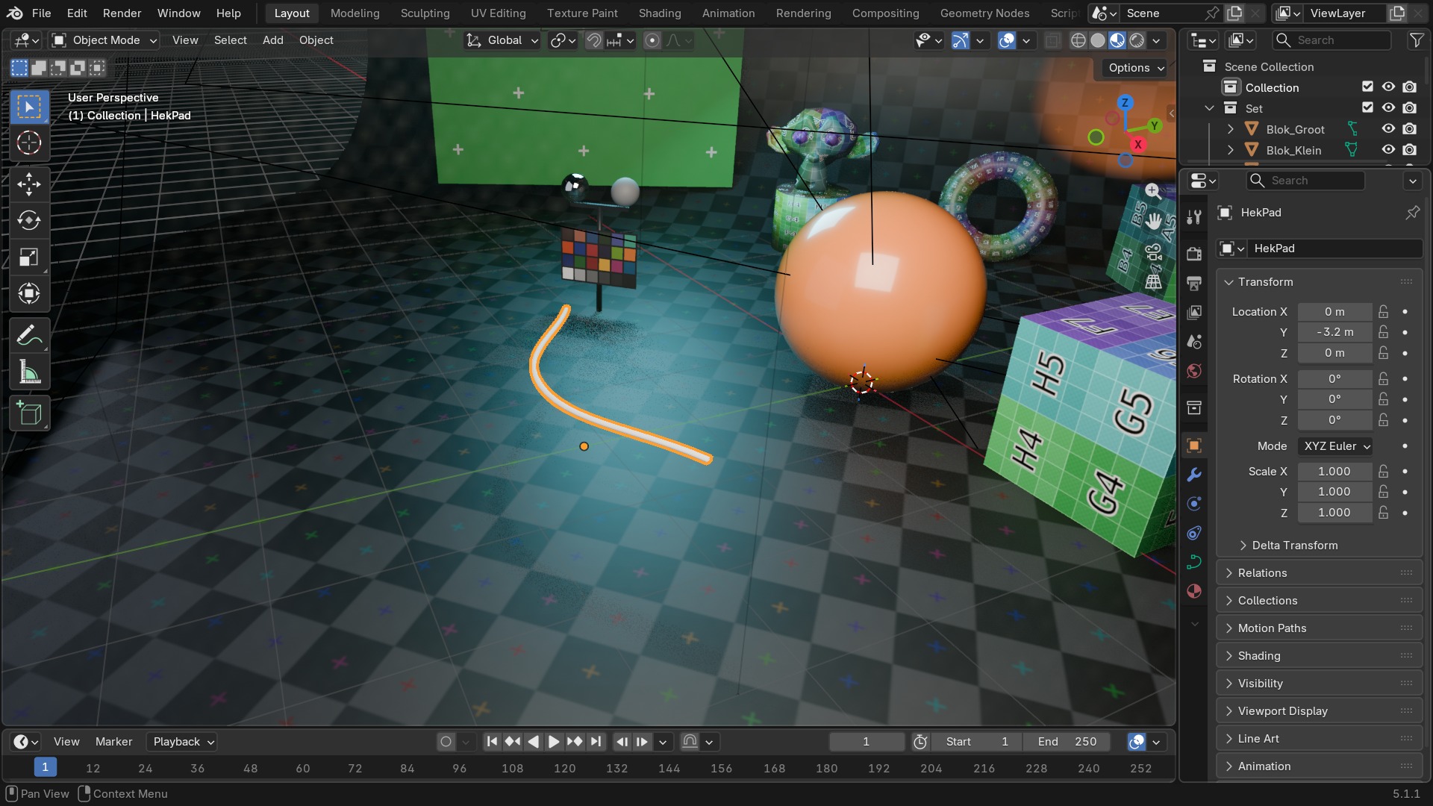The image size is (1433, 806).
Task: Toggle camera view in the viewport
Action: click(1153, 252)
